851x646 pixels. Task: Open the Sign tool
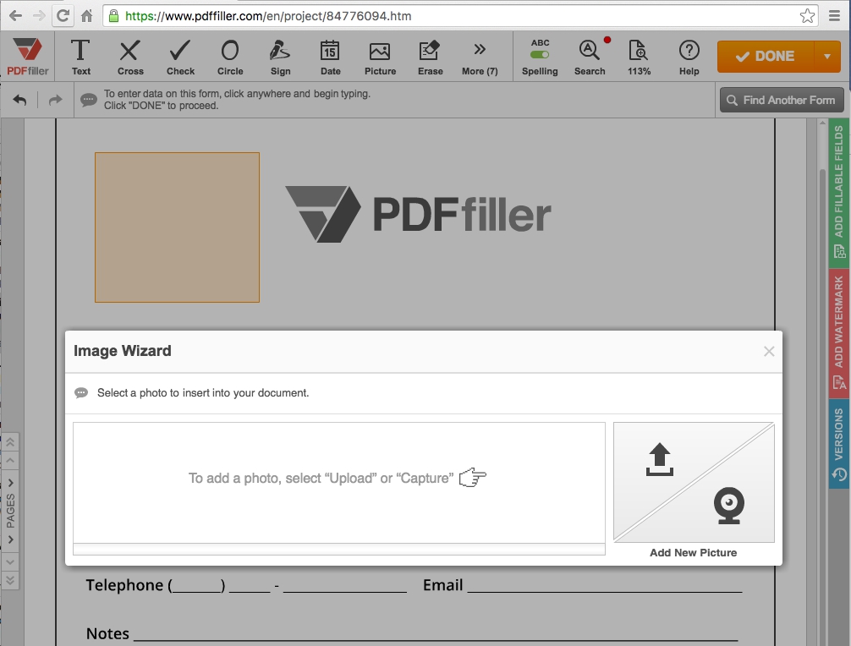280,57
